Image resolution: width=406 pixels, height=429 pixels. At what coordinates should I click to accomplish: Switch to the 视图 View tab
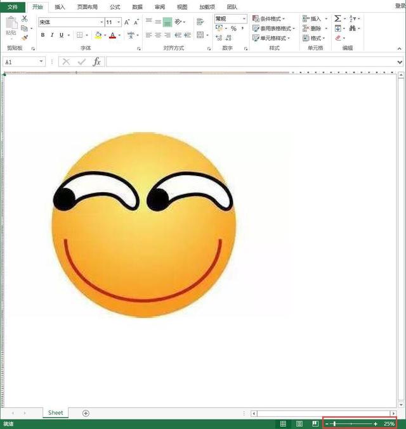tap(182, 7)
